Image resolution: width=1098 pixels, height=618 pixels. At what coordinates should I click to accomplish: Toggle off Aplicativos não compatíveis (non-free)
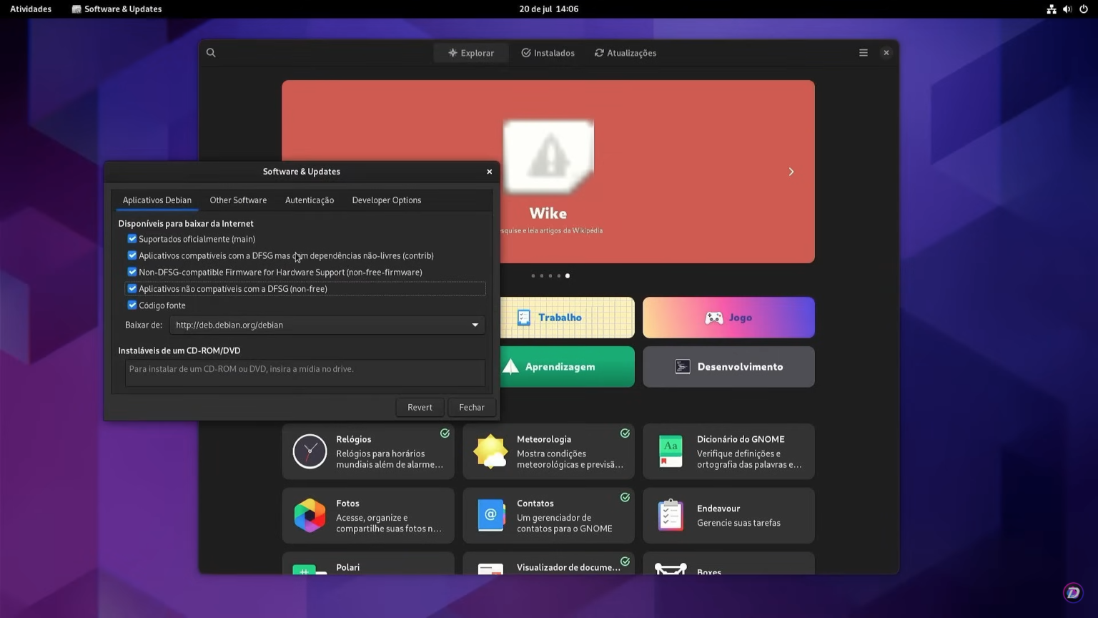click(132, 288)
